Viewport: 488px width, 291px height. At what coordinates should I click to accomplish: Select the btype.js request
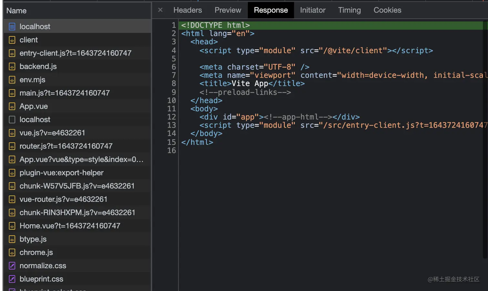[77, 239]
